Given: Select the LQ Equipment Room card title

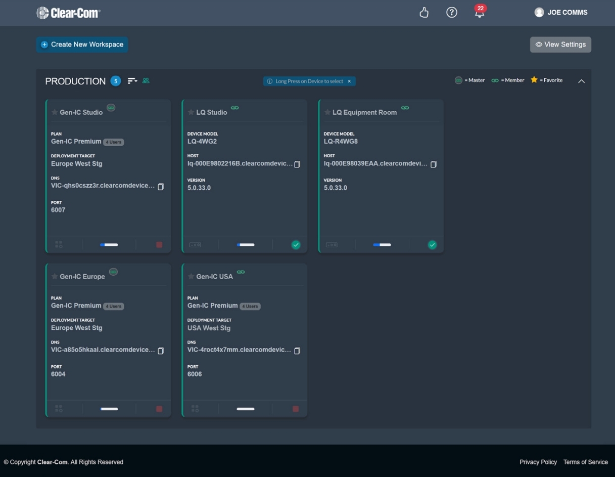Looking at the screenshot, I should pos(365,112).
